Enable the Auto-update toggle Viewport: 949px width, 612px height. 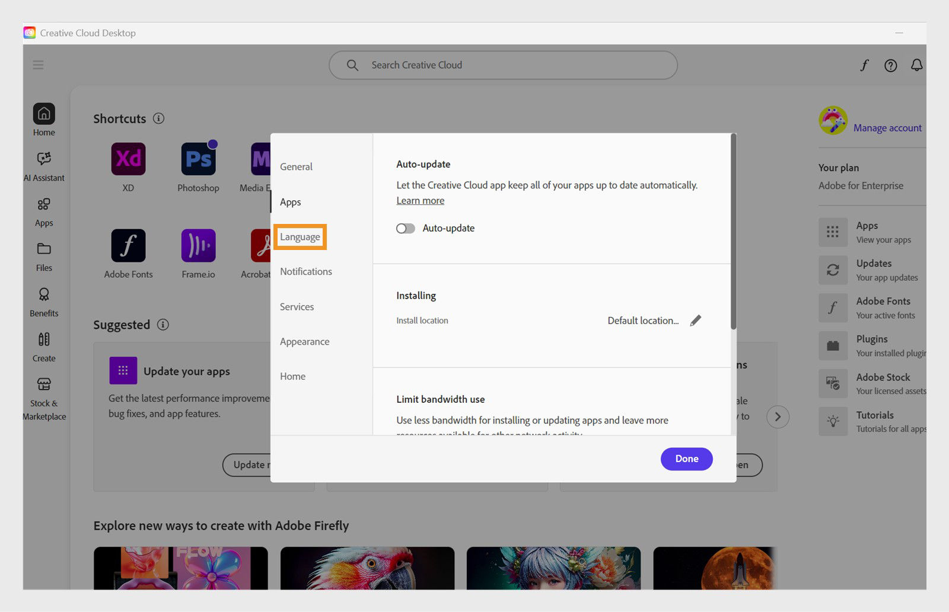tap(406, 228)
